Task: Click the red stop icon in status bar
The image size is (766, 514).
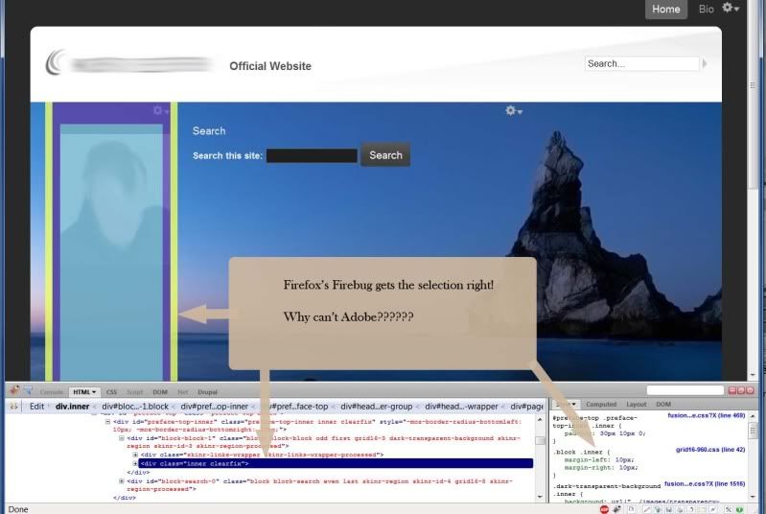Action: (604, 509)
